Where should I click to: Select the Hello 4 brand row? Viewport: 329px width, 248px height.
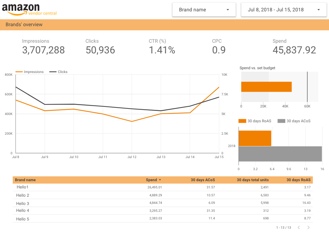[x=163, y=210]
